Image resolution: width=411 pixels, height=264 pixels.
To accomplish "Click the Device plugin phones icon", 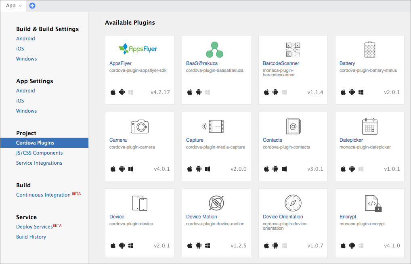I will [139, 203].
